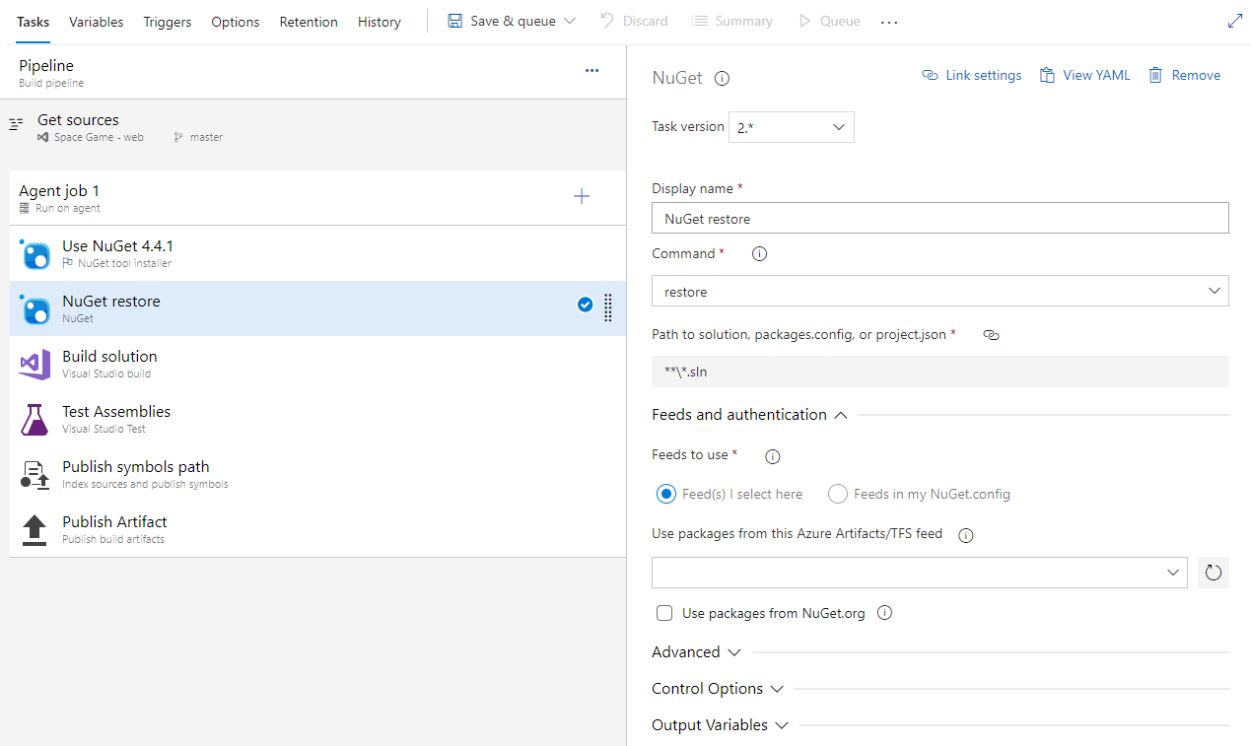Image resolution: width=1251 pixels, height=746 pixels.
Task: Remove the NuGet task
Action: click(x=1184, y=75)
